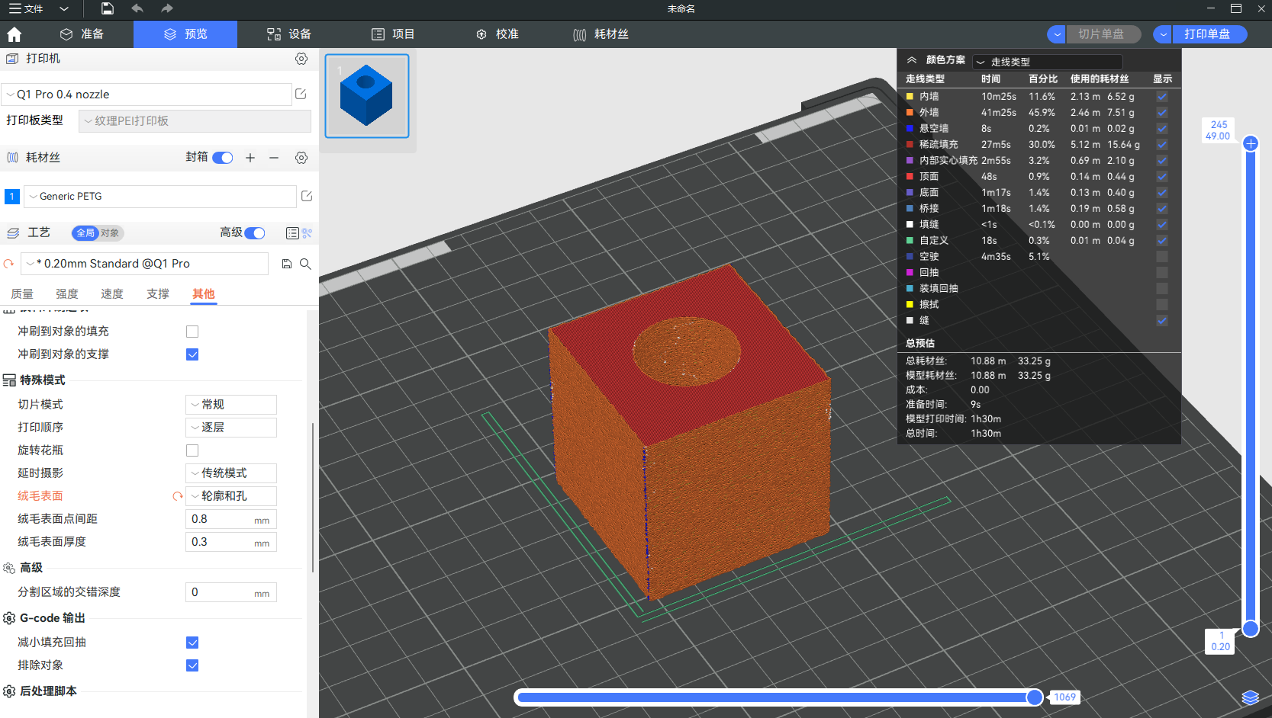Click the 全局 scope button
1272x718 pixels.
click(x=85, y=233)
